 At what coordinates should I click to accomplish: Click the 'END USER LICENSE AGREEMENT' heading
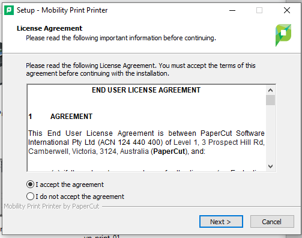tap(146, 90)
